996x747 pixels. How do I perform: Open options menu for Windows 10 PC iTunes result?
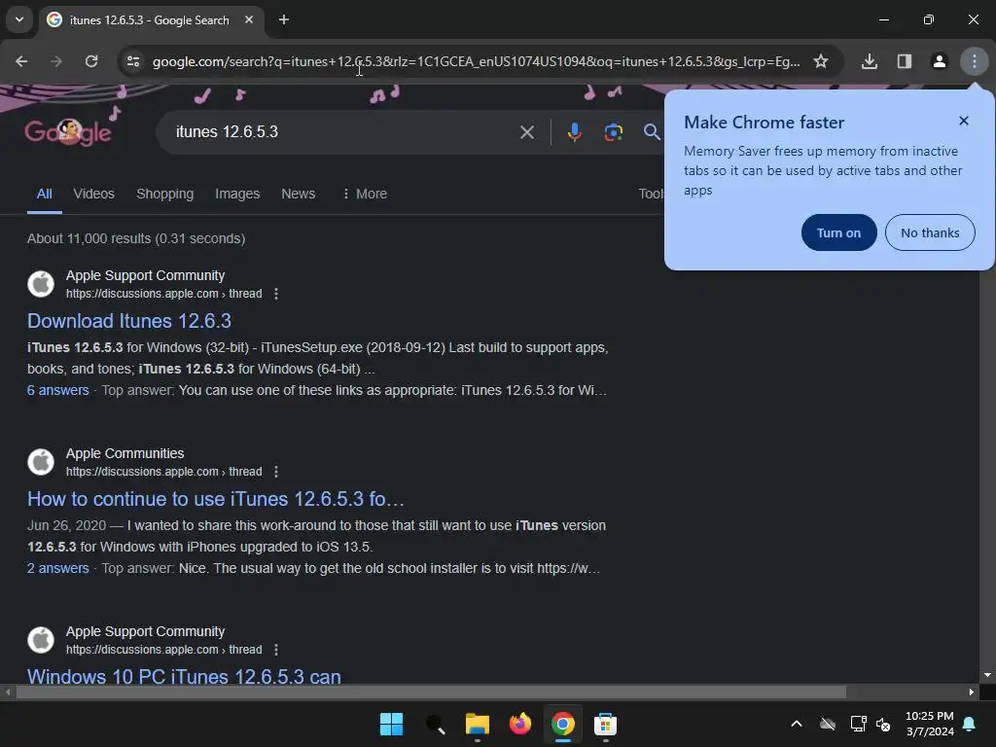tap(275, 649)
